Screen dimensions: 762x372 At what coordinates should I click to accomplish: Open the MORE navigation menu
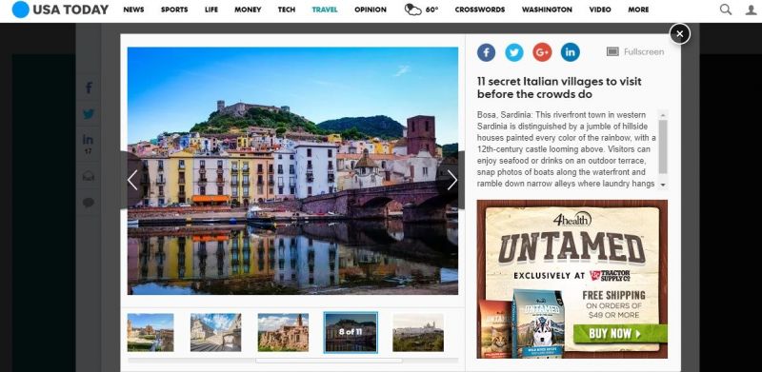tap(638, 10)
